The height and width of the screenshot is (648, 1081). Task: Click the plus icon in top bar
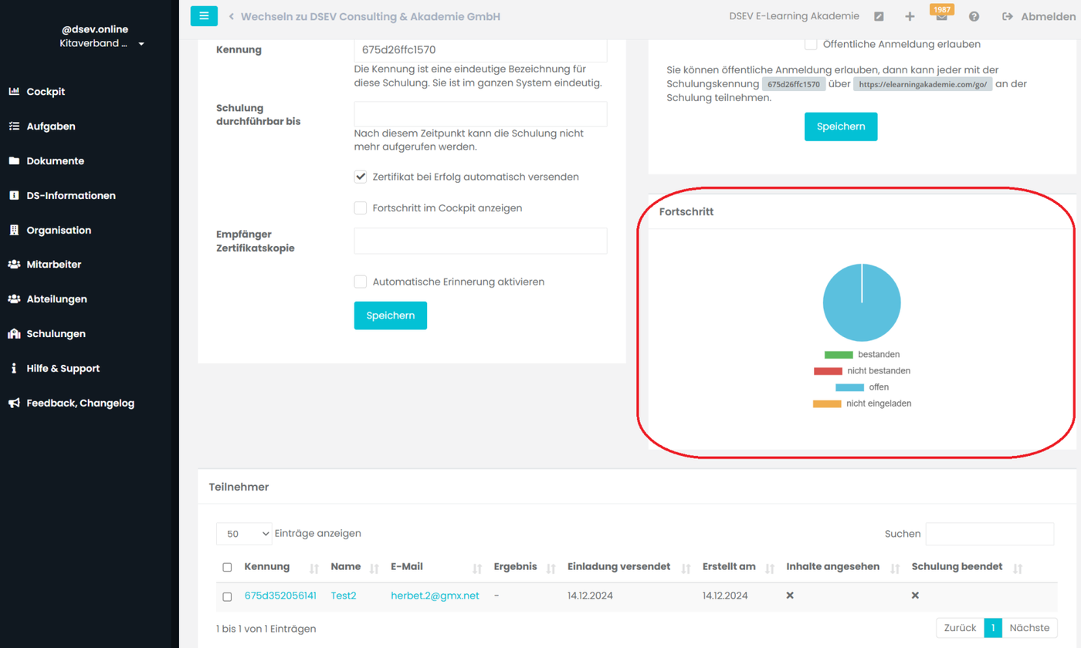(910, 17)
